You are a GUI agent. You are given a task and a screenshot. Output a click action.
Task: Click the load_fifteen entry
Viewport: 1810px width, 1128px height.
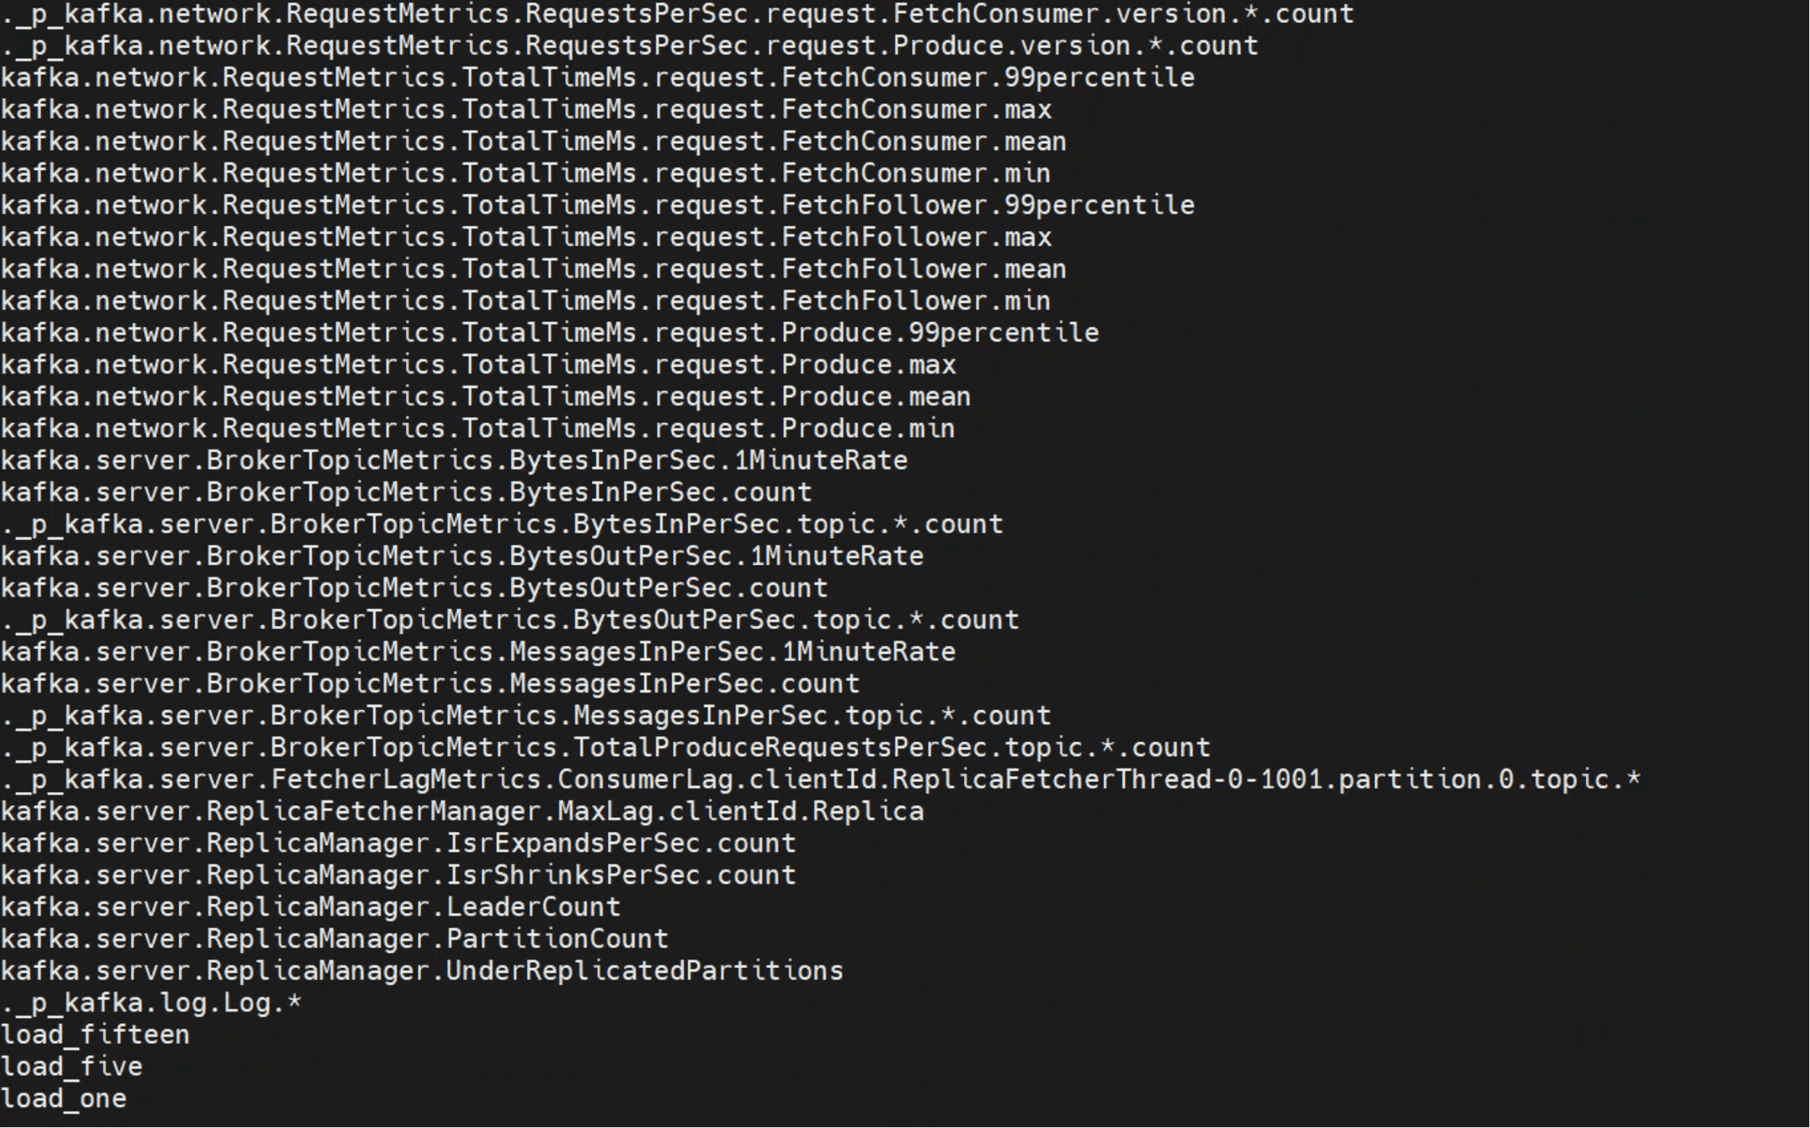tap(95, 1035)
